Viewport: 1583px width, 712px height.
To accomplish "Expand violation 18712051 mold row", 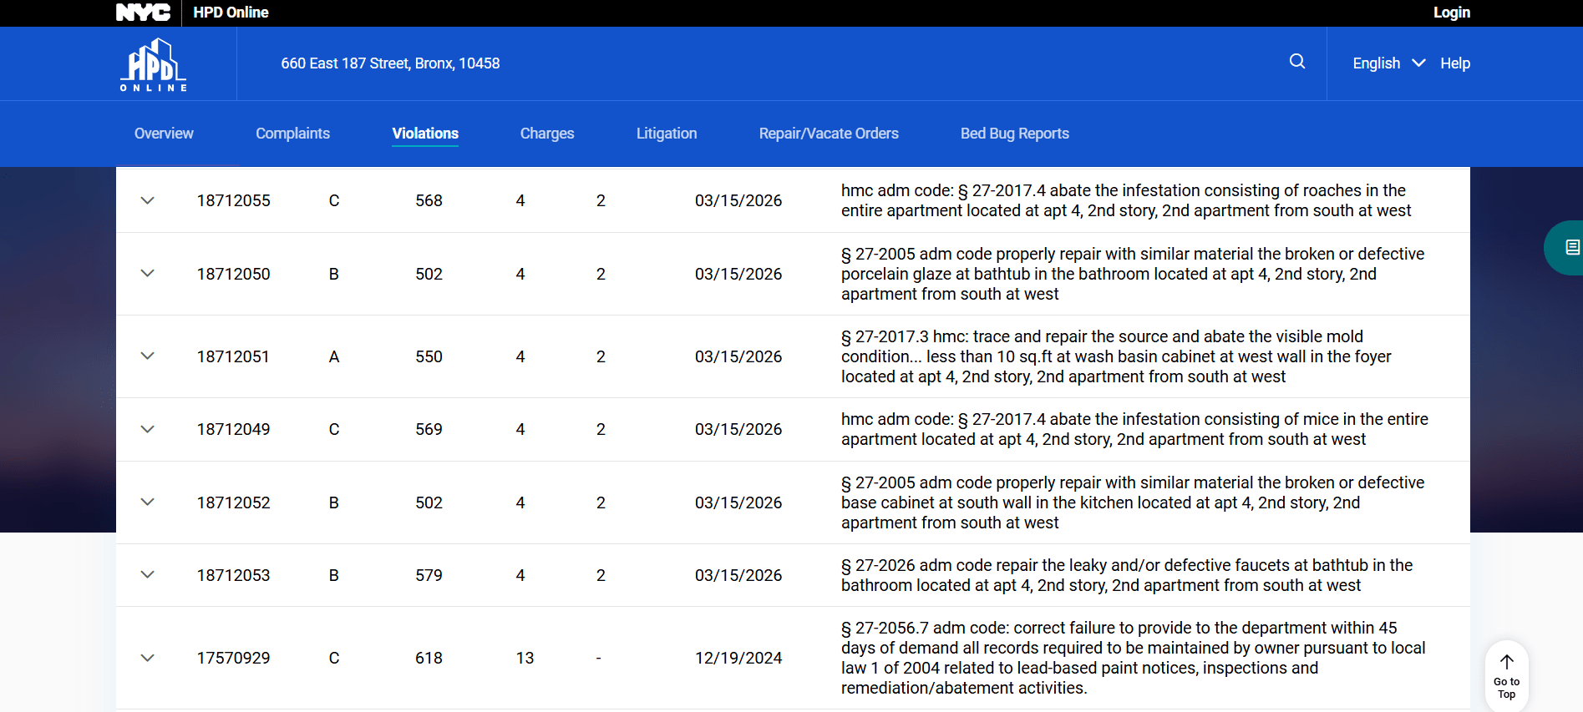I will point(148,356).
